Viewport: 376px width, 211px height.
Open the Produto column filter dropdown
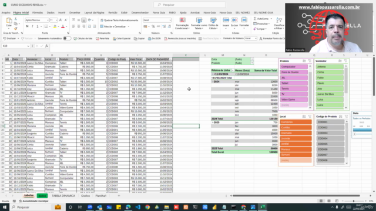coord(75,59)
